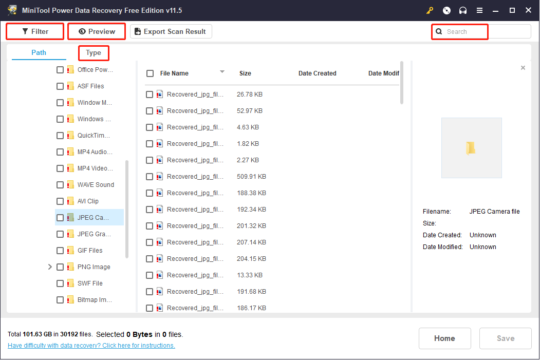Screen dimensions: 540x360
Task: Click the file list vertical scrollbar
Action: point(402,83)
